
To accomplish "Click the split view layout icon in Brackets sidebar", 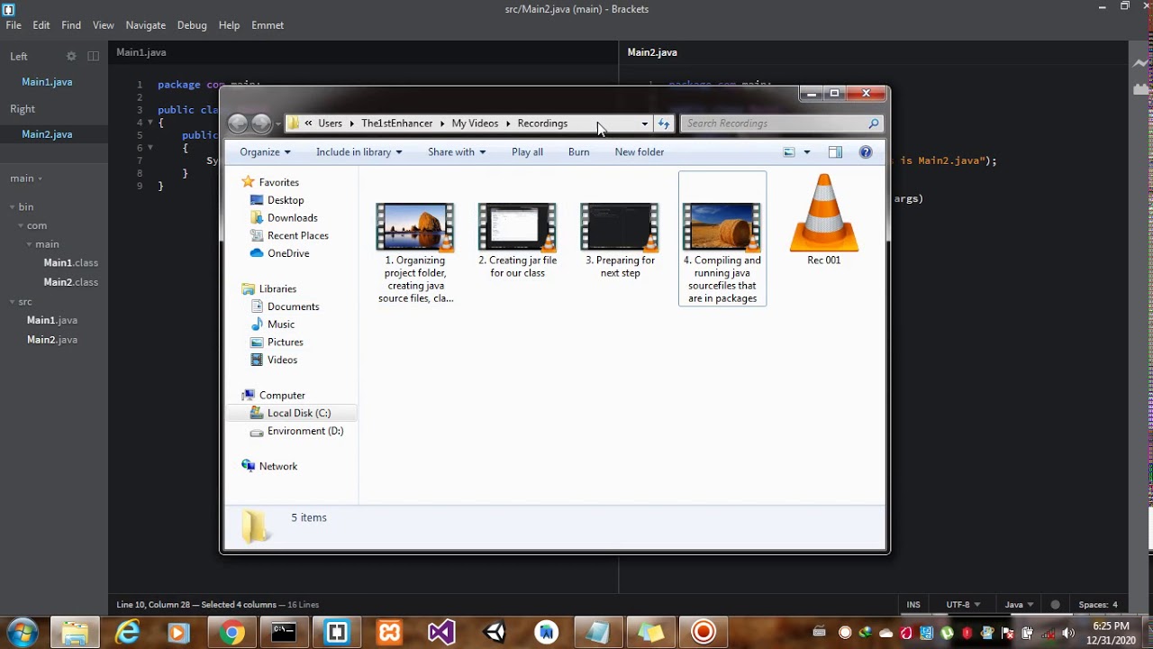I will tap(93, 56).
